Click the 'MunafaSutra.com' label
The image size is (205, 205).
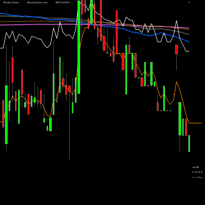[x=37, y=2]
